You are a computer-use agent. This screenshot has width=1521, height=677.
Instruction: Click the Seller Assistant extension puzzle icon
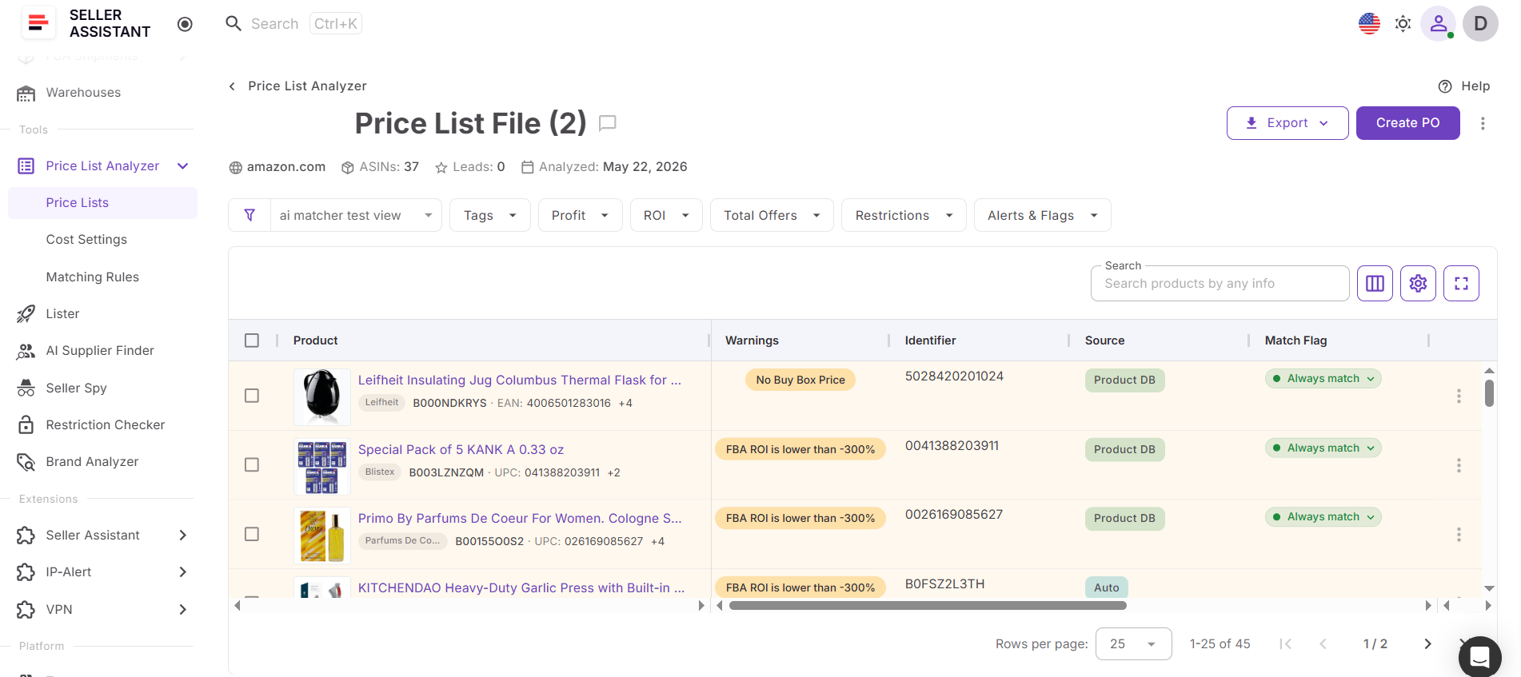pyautogui.click(x=26, y=536)
